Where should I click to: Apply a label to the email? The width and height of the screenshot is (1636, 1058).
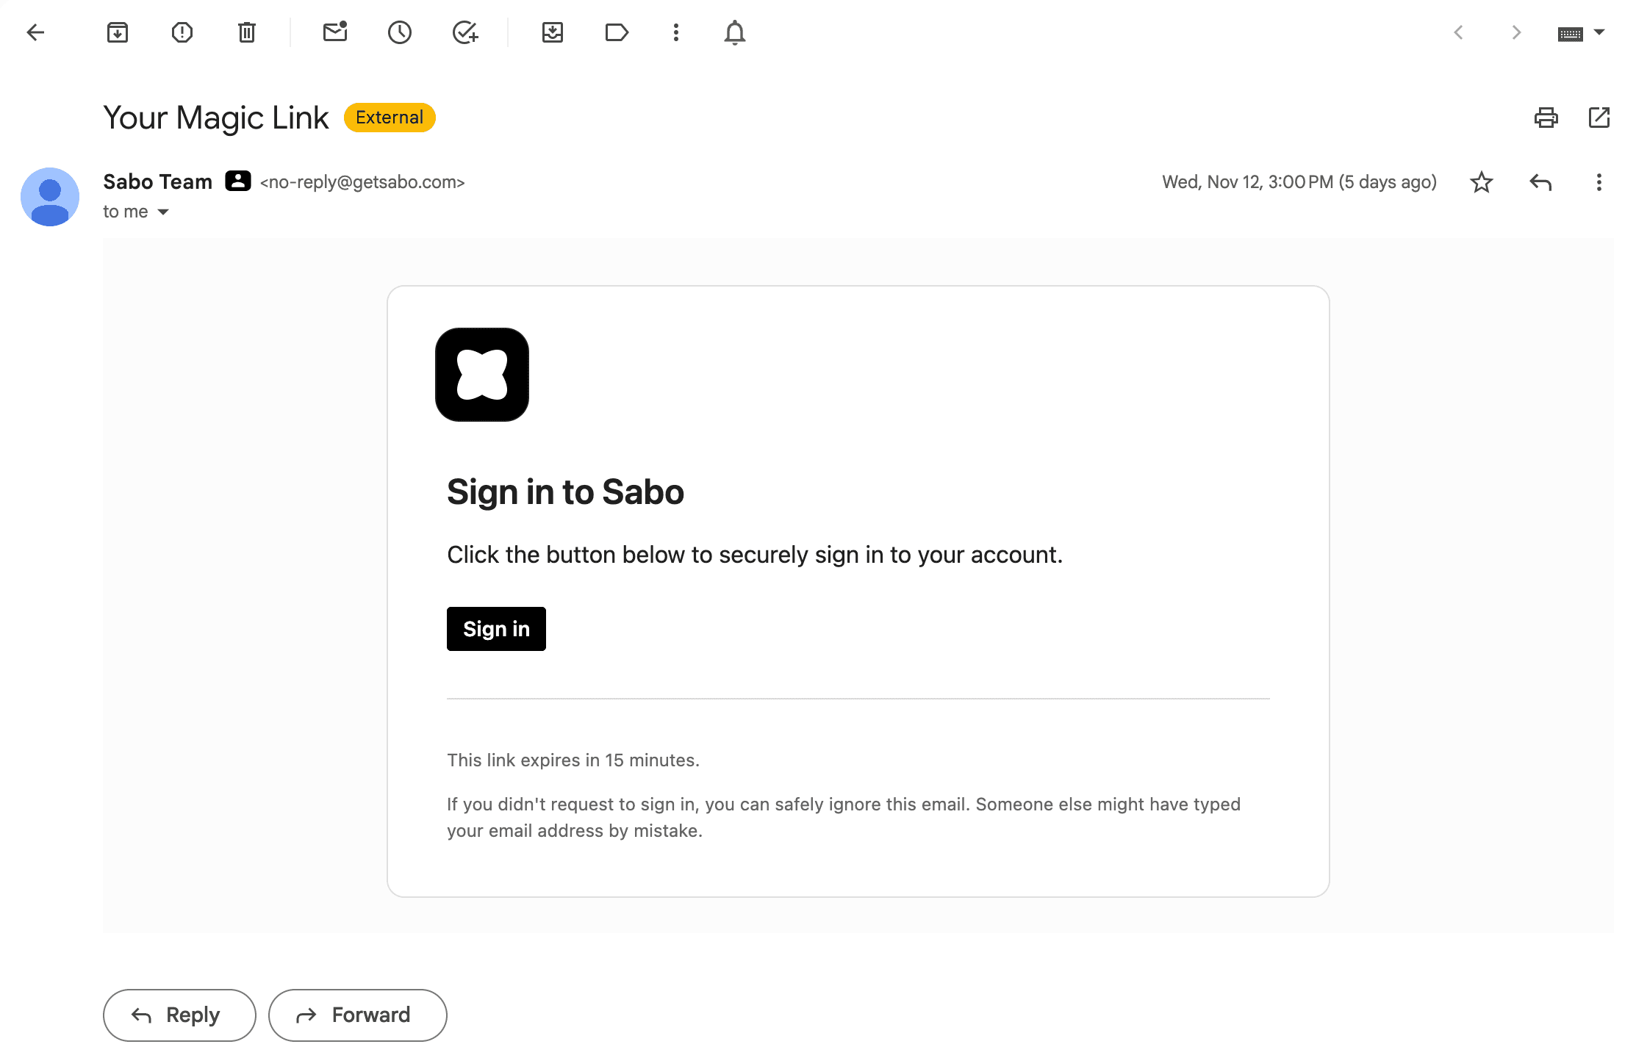617,32
